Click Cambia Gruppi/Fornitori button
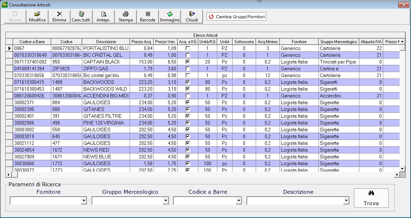 click(x=237, y=17)
